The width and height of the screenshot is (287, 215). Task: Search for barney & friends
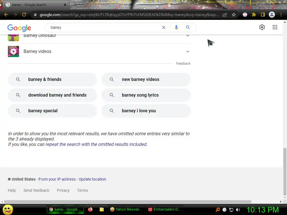pos(52,79)
